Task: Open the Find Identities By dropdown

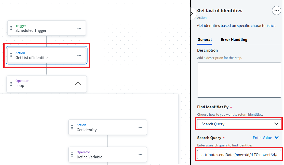Action: [239, 124]
